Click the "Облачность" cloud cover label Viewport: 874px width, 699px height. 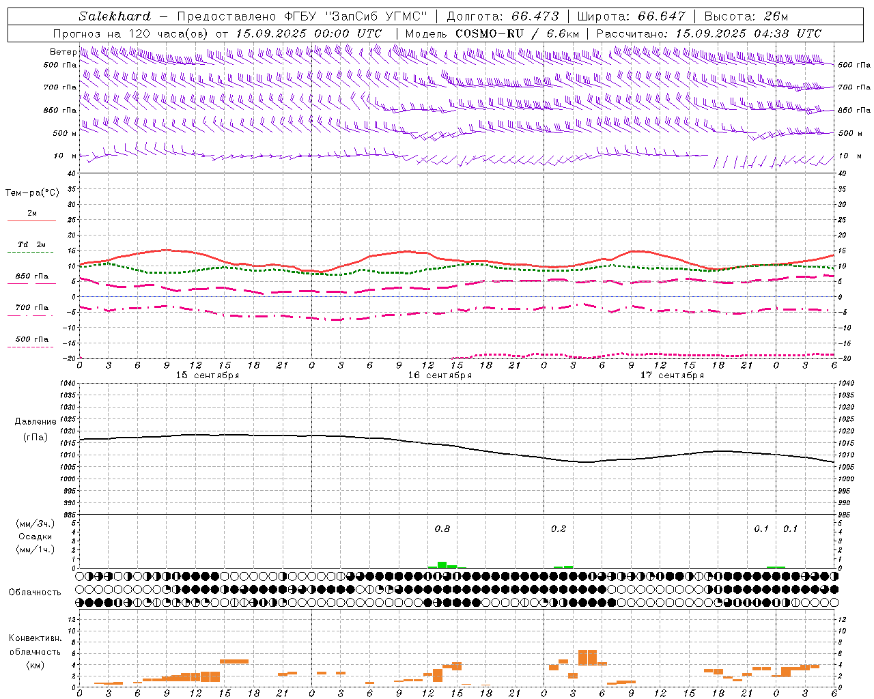coord(35,592)
